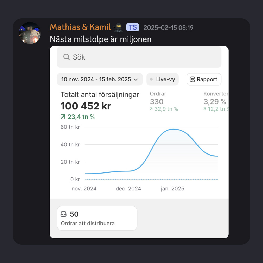Click the Rapport report icon
The height and width of the screenshot is (263, 263).
click(193, 79)
